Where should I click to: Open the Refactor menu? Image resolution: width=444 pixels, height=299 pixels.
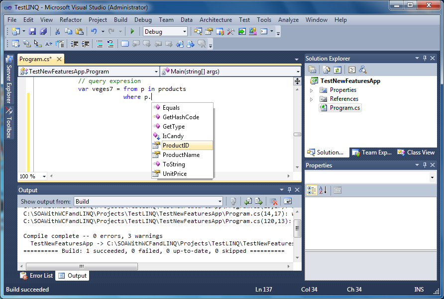click(71, 20)
